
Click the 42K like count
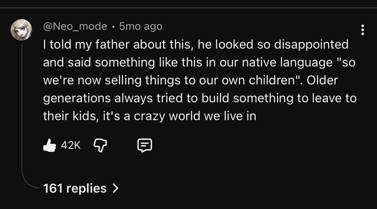[x=71, y=145]
